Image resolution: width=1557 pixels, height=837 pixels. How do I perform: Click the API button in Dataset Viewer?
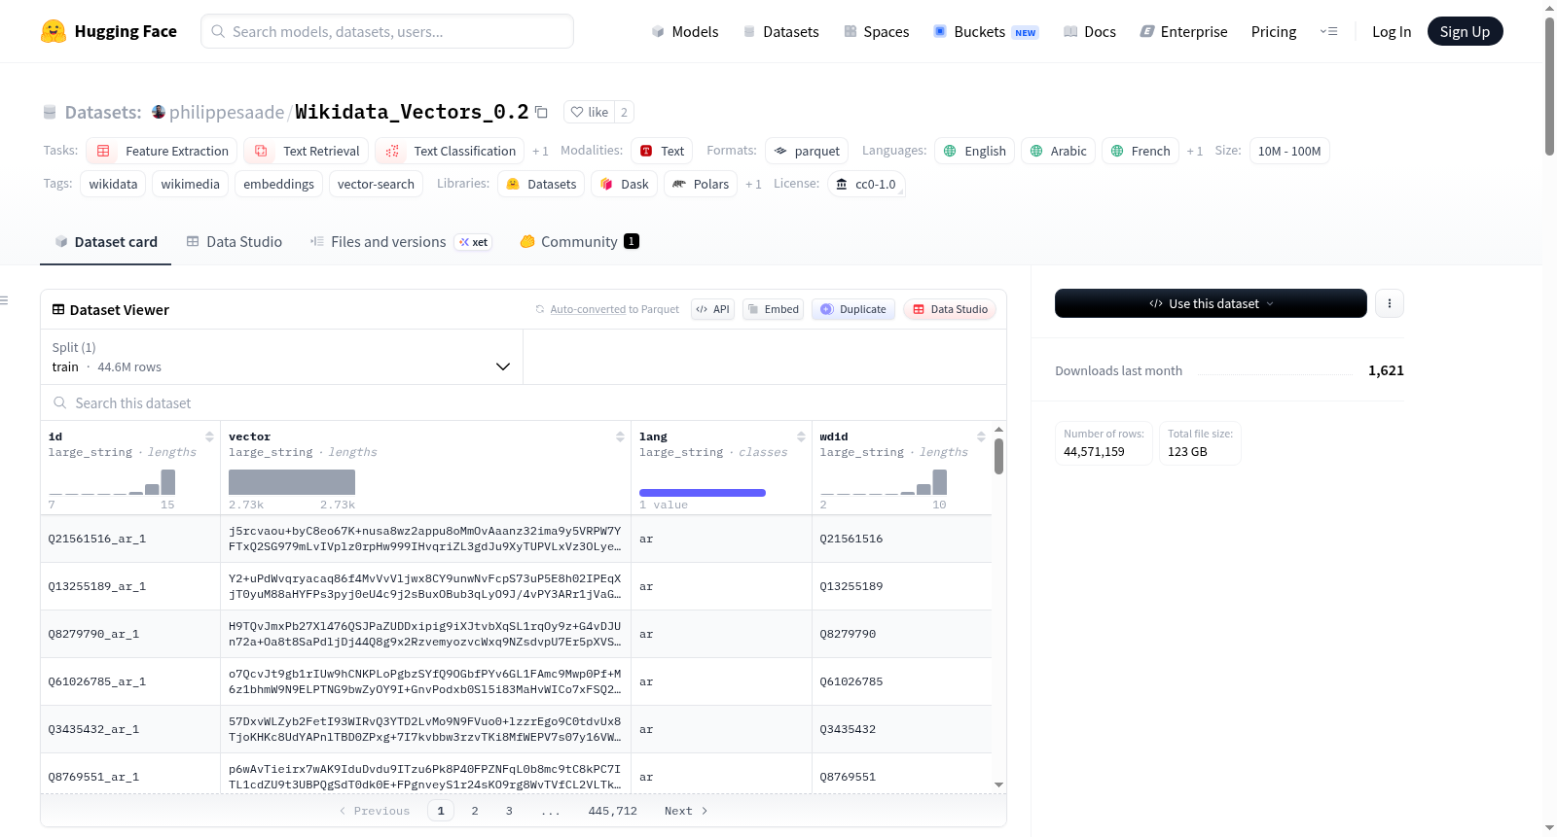pyautogui.click(x=712, y=309)
